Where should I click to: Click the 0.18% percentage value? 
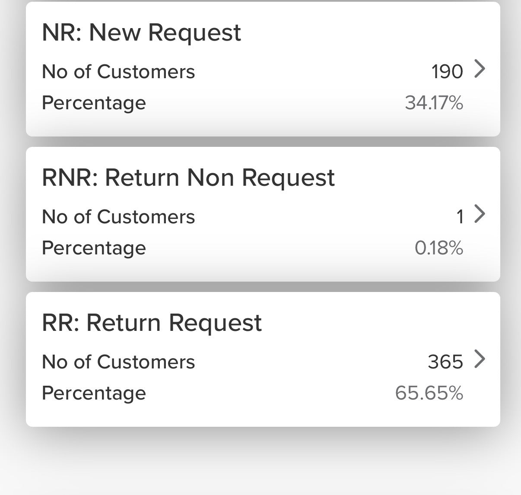[x=439, y=248]
